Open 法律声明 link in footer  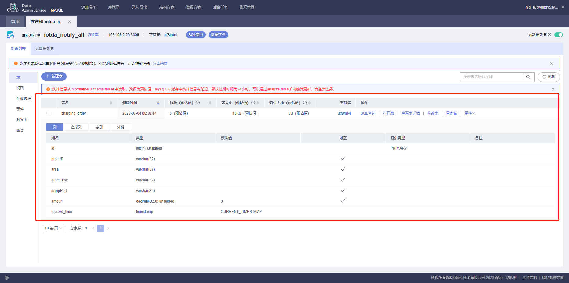(530, 278)
